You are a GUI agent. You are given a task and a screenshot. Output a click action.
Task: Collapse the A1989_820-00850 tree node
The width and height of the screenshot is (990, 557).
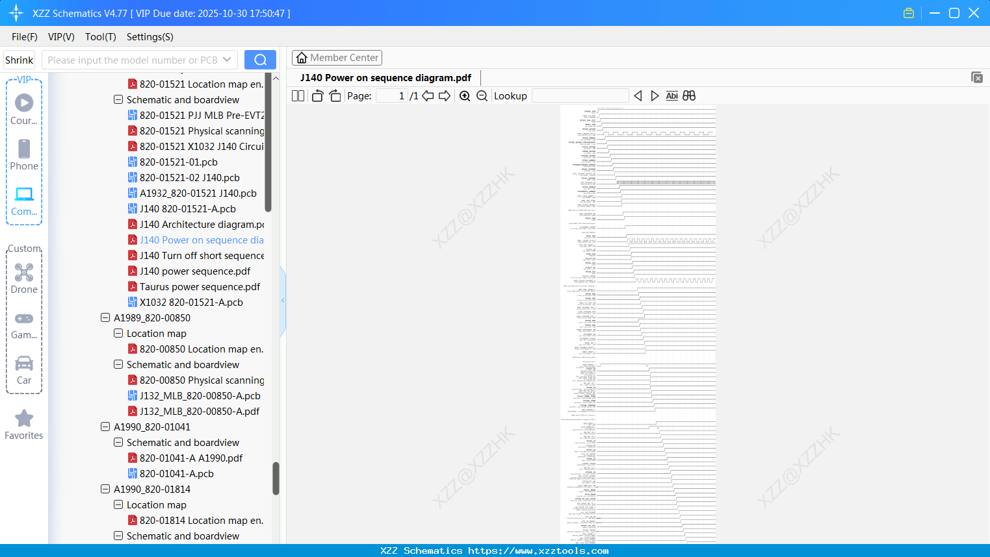pos(105,317)
